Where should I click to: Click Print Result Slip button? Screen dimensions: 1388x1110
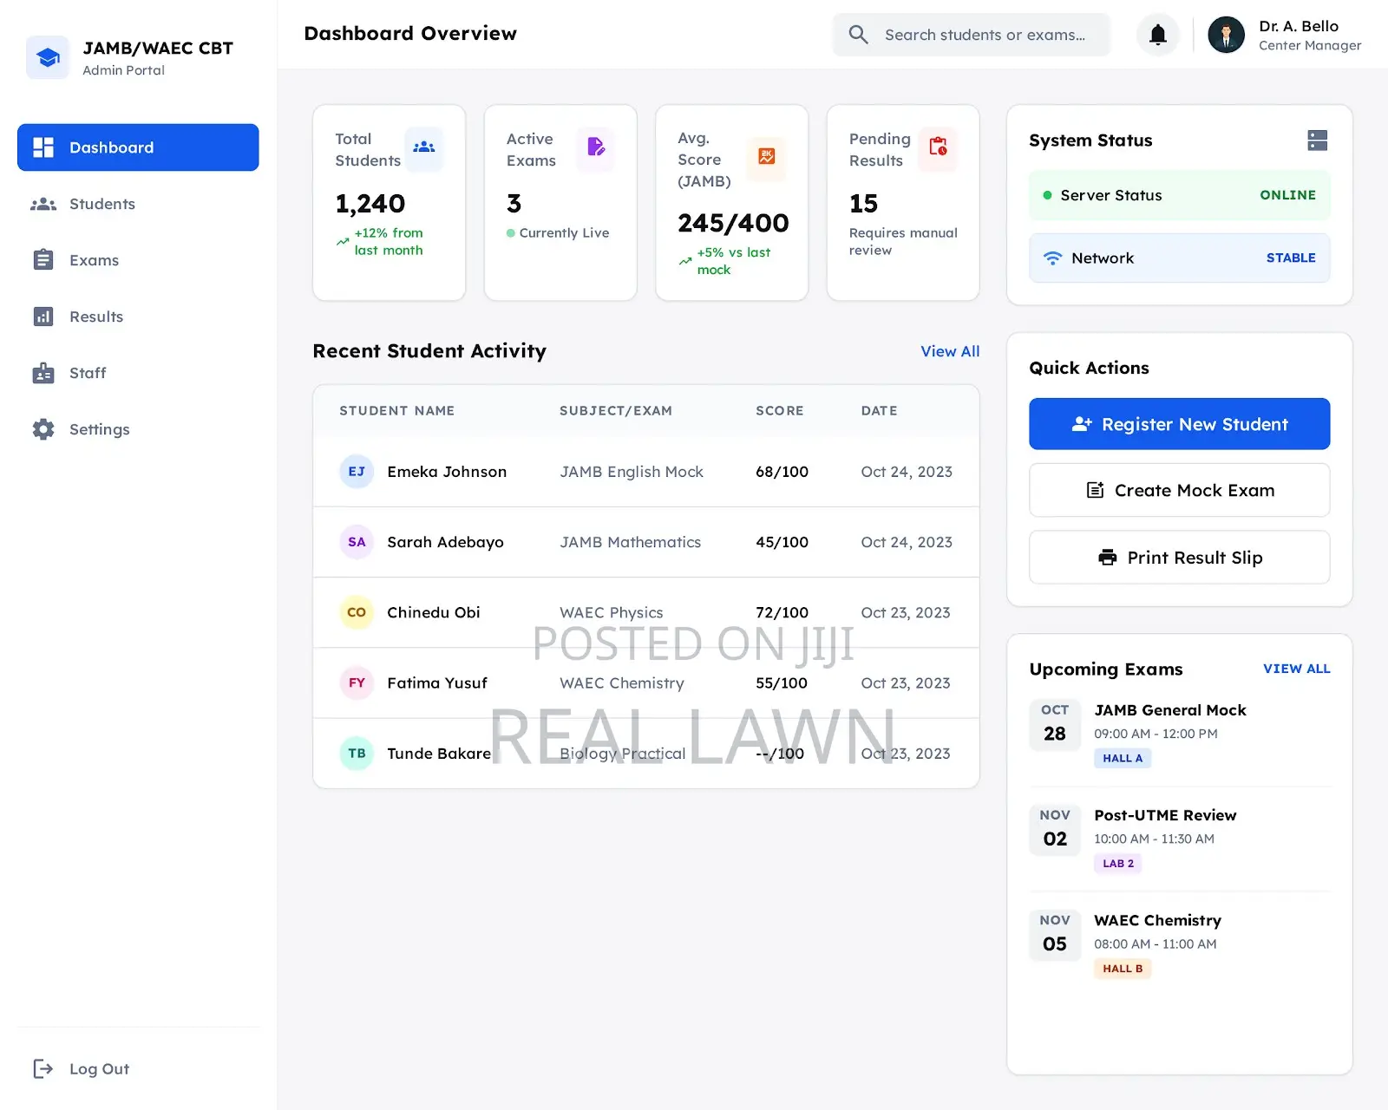point(1180,558)
